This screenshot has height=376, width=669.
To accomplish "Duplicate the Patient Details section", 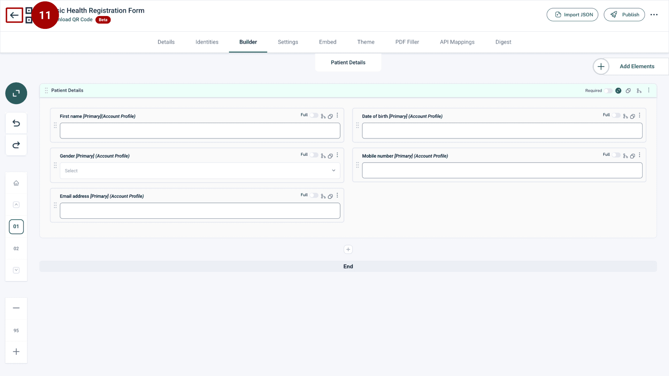I will click(628, 90).
